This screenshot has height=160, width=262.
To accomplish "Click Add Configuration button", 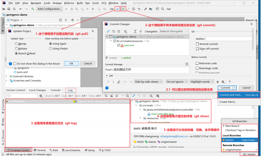I will (x=50, y=9).
